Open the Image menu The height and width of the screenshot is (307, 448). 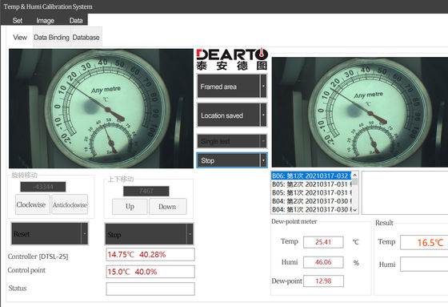pos(45,20)
